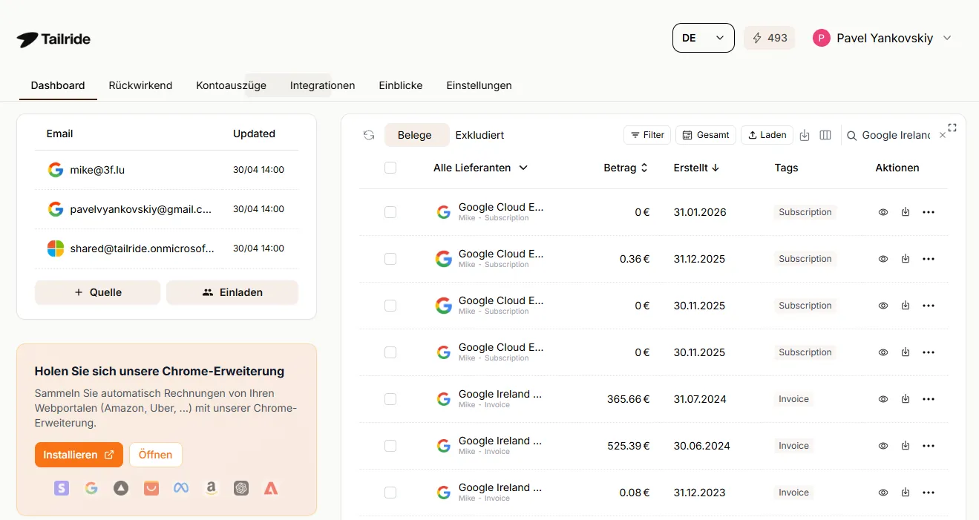Click the orange Installieren button
979x520 pixels.
tap(79, 455)
